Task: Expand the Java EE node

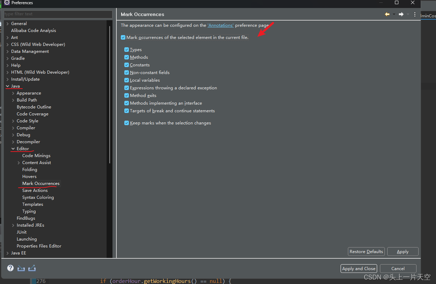Action: coord(8,253)
